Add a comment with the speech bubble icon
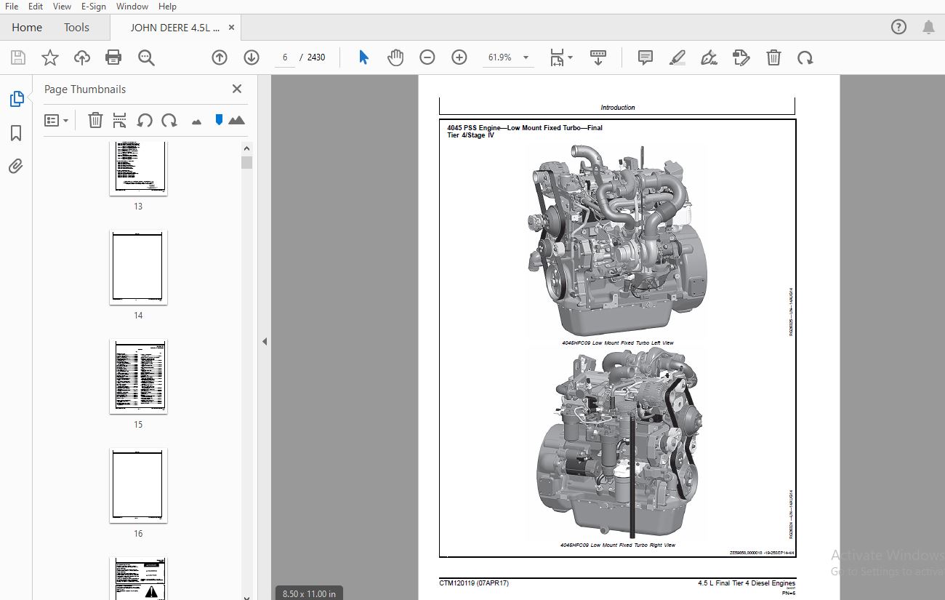Image resolution: width=945 pixels, height=600 pixels. click(646, 57)
